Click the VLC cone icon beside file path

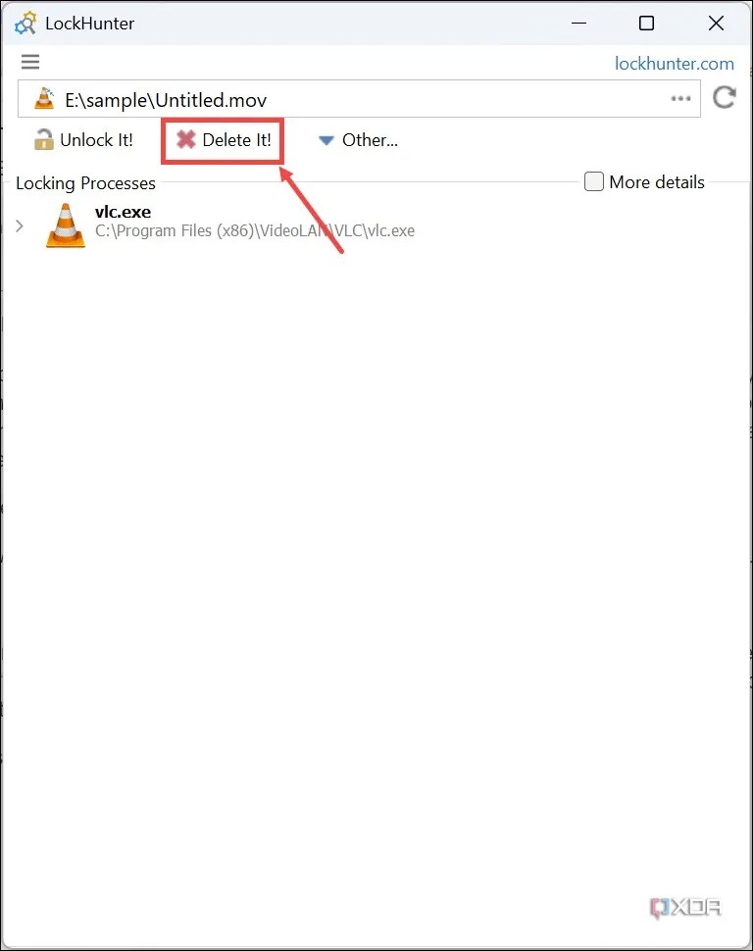pos(44,98)
